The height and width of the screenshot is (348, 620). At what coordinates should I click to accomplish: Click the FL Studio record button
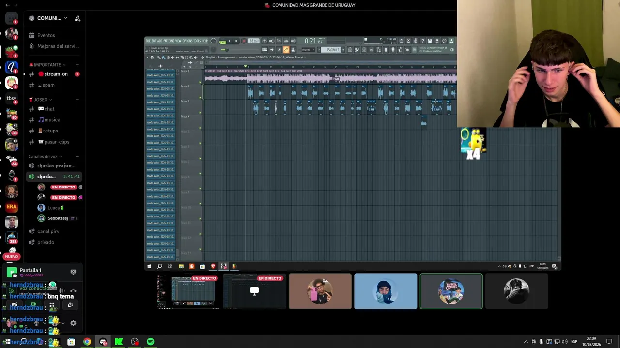(x=244, y=41)
